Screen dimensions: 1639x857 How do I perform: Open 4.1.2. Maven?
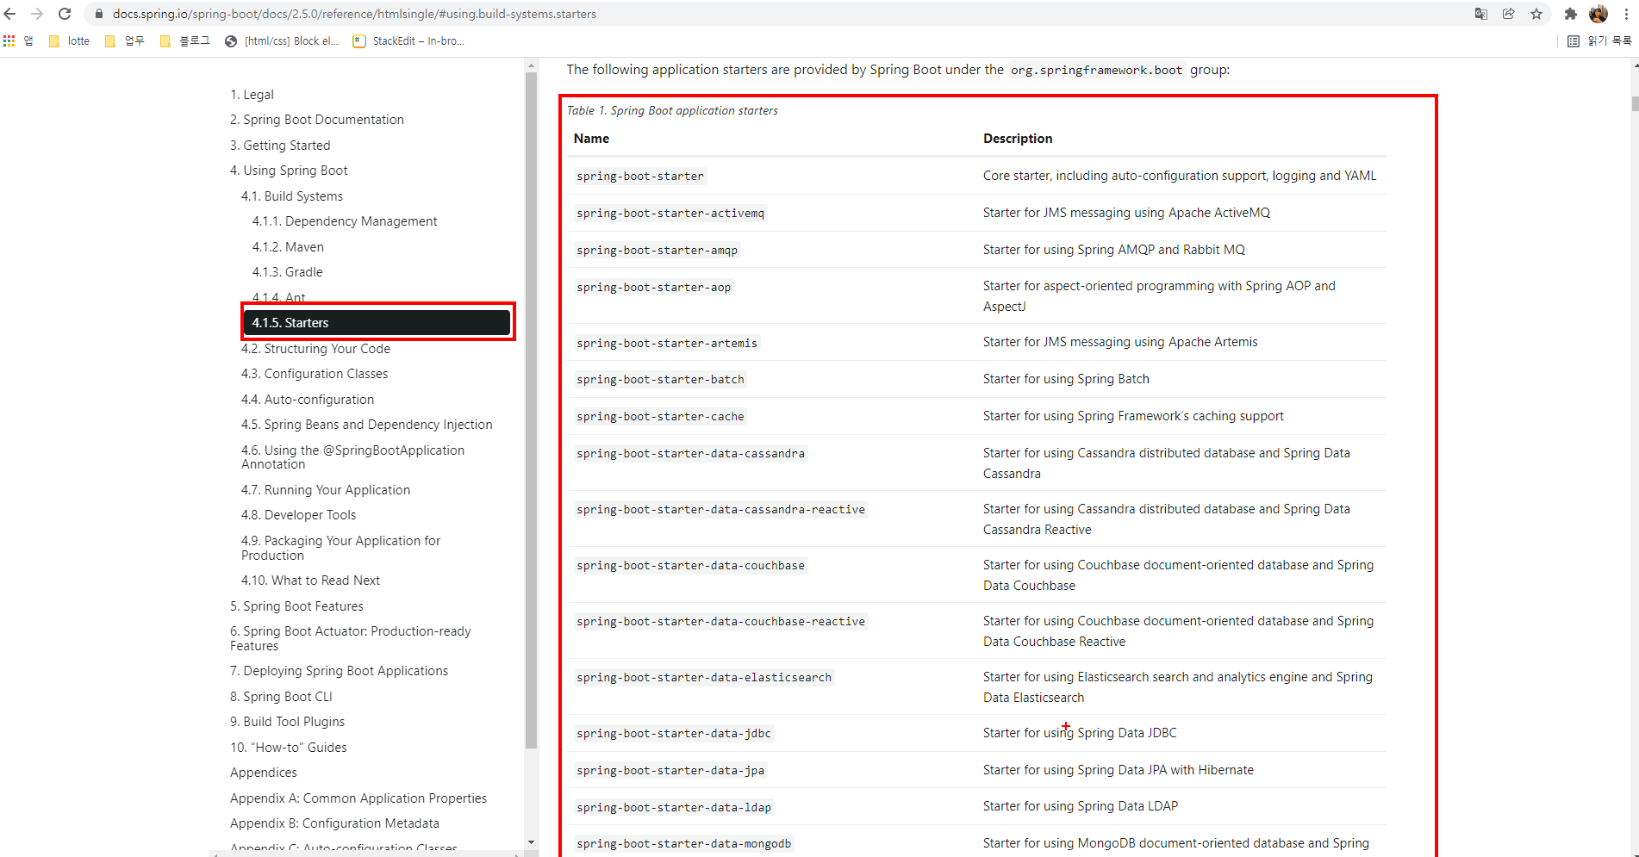click(x=288, y=247)
